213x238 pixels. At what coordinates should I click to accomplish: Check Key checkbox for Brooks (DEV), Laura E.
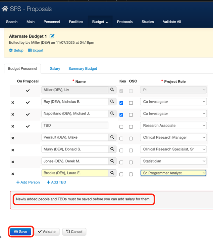[x=121, y=174]
